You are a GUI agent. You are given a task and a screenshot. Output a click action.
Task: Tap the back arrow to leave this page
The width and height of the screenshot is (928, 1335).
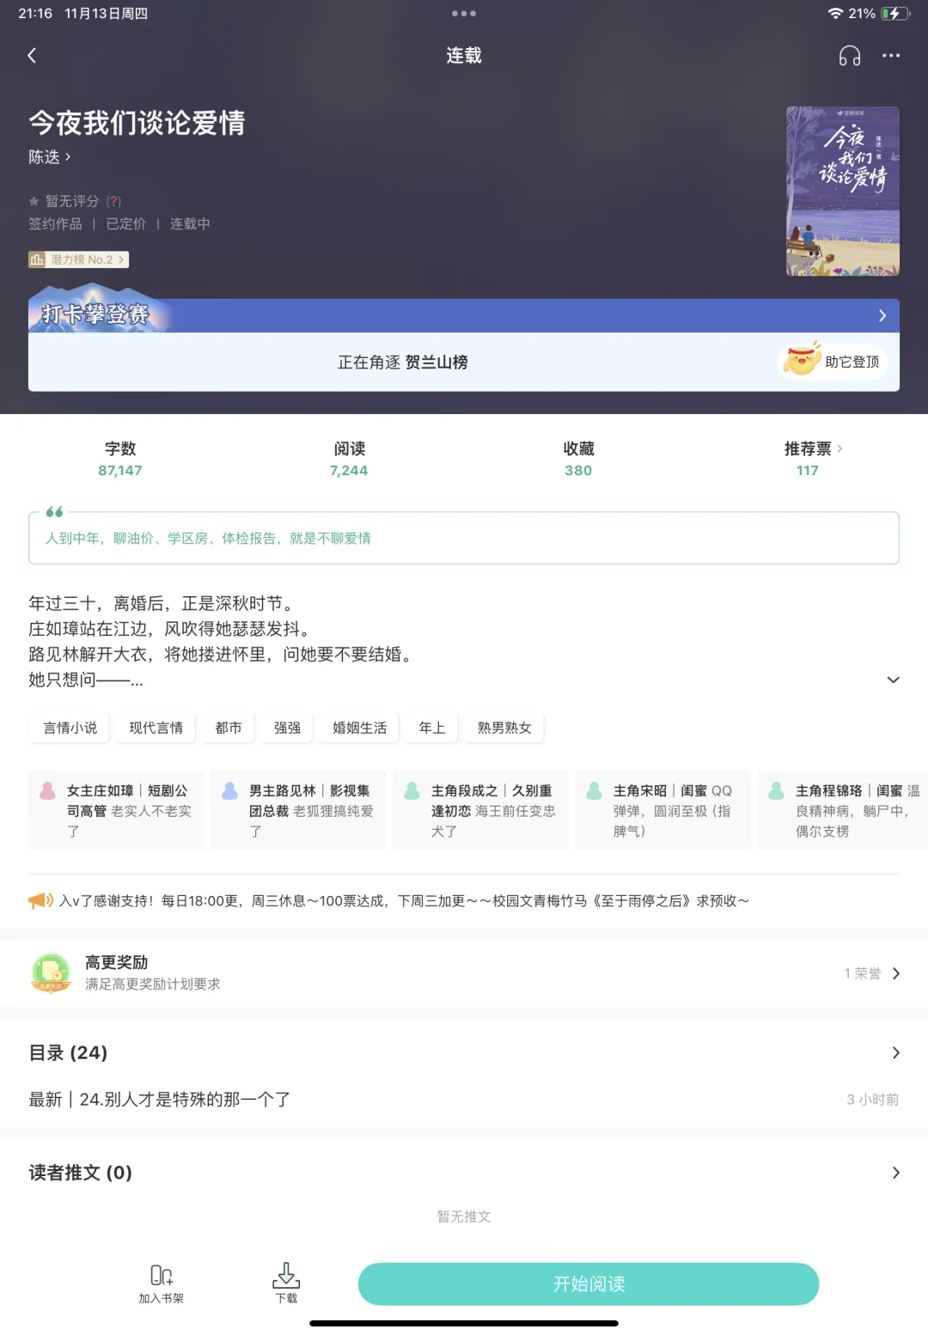(32, 55)
